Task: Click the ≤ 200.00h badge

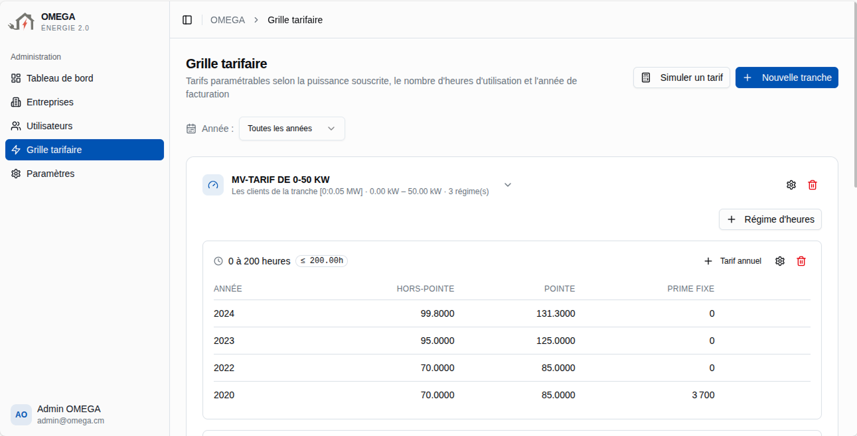Action: pos(322,261)
